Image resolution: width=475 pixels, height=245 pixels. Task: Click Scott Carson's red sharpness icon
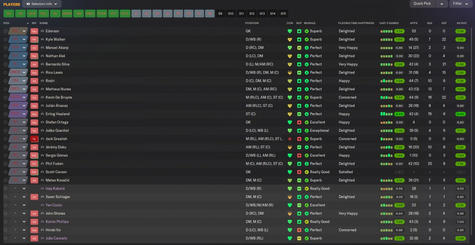[299, 172]
